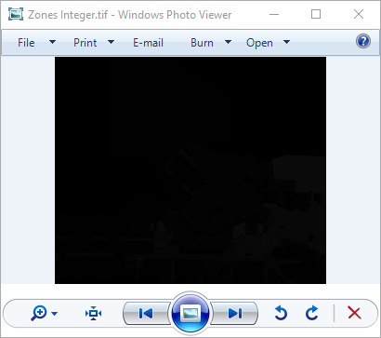The height and width of the screenshot is (338, 381).
Task: Start the slide show
Action: 190,313
